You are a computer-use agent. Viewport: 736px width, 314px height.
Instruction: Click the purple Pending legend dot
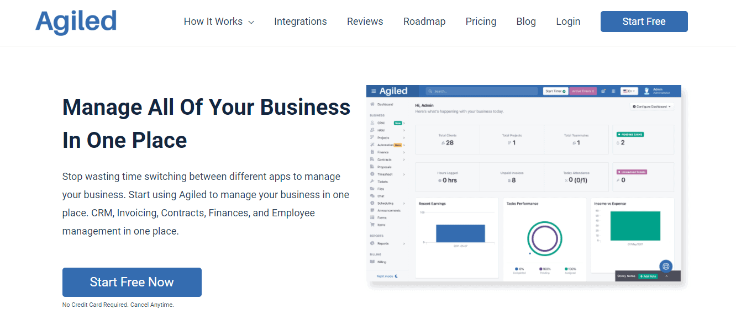[x=541, y=269]
